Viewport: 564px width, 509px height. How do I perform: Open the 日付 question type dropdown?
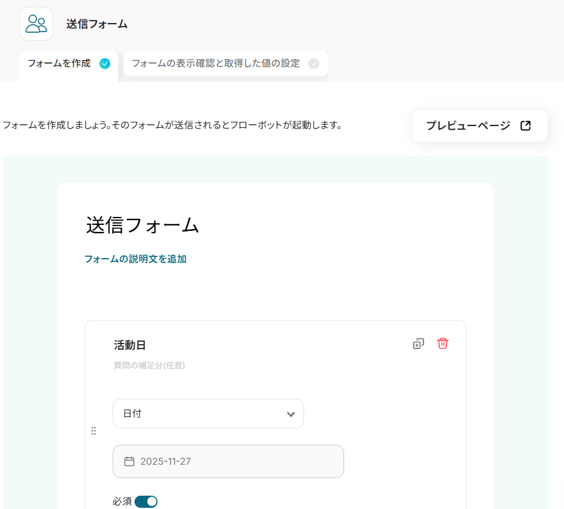[208, 414]
